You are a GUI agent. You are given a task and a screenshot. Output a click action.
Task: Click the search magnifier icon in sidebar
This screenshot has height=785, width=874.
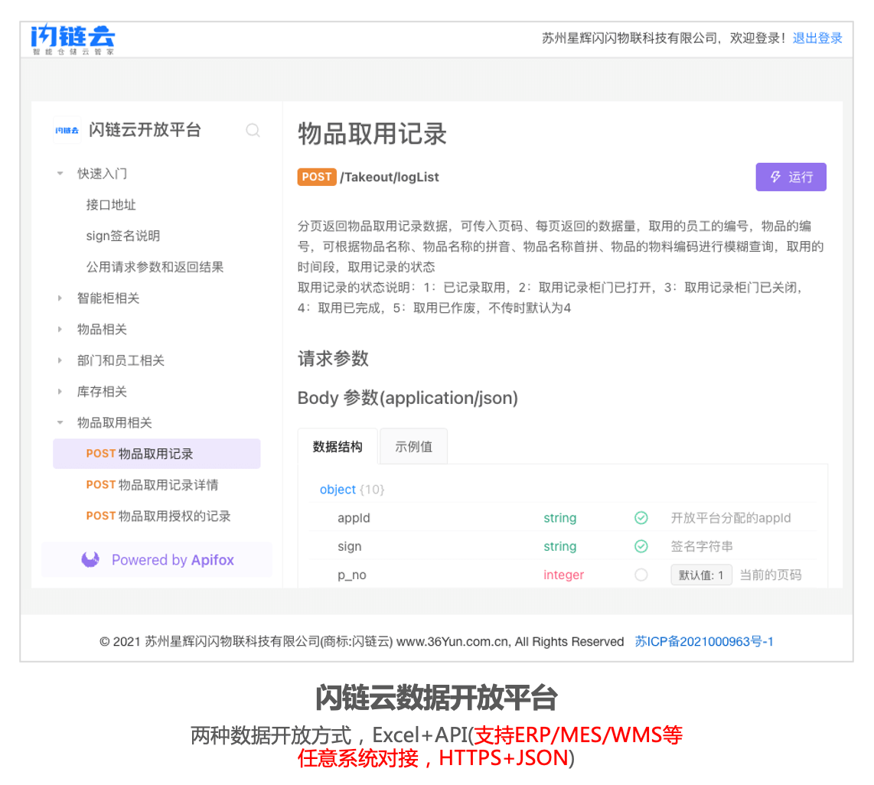tap(253, 130)
